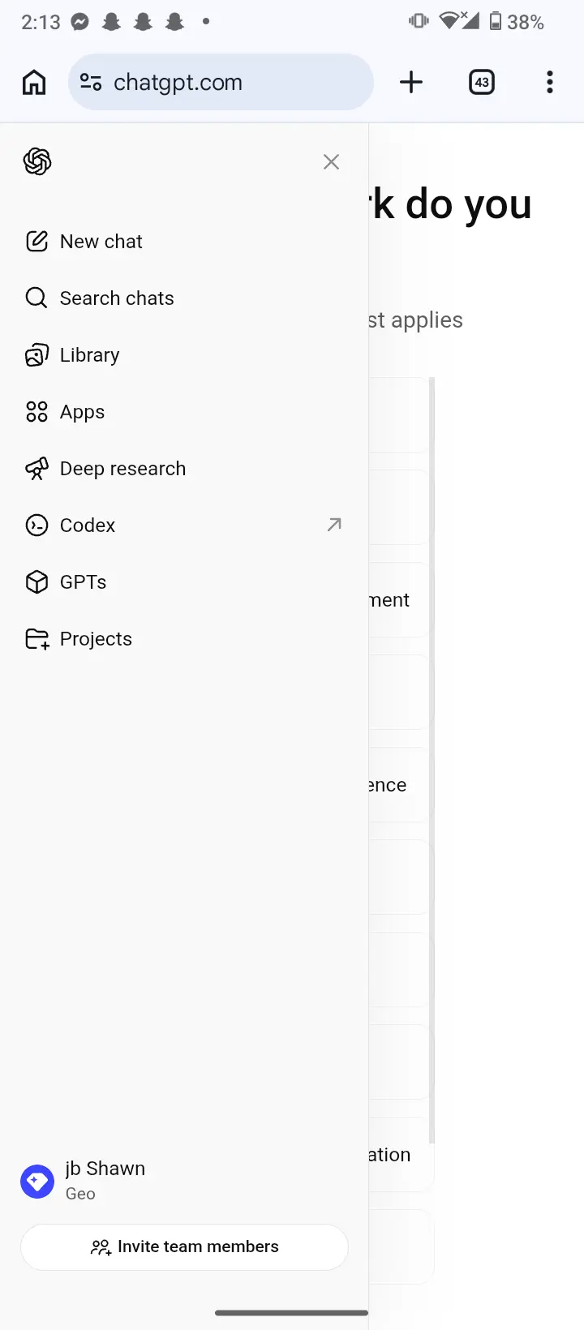Click the chatgpt.com address bar
Viewport: 584px width, 1330px height.
click(x=221, y=82)
